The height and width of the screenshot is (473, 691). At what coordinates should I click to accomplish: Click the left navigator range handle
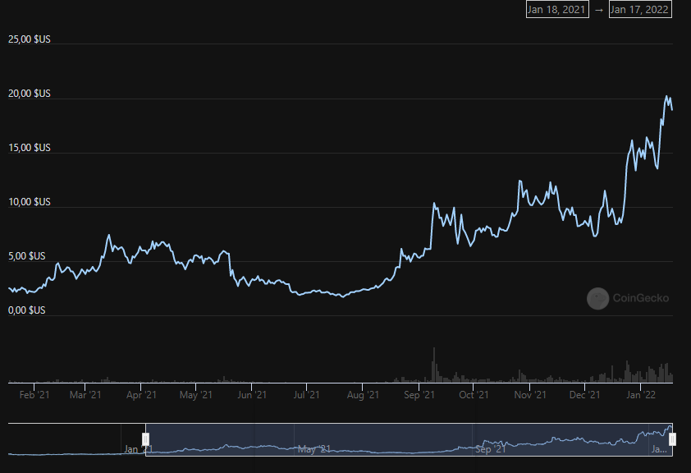145,439
